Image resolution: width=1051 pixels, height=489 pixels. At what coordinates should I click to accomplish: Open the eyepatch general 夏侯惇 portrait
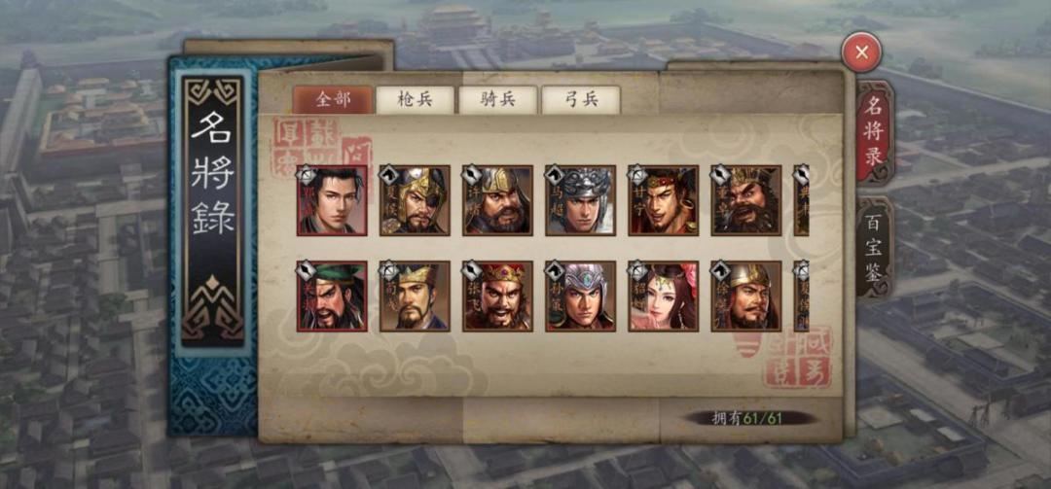415,200
